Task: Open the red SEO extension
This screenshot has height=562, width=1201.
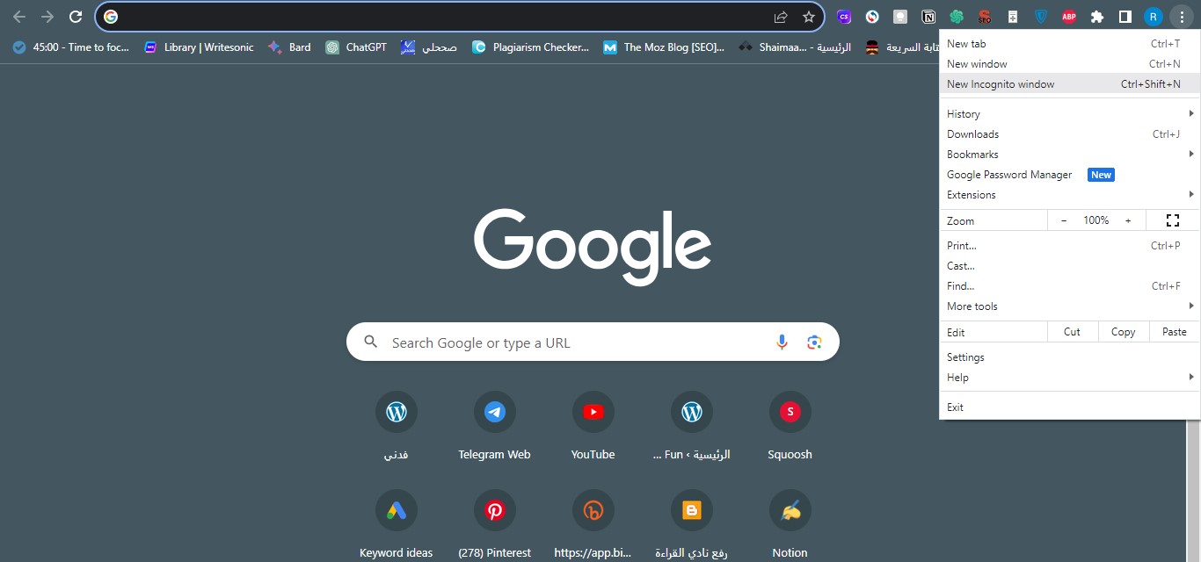Action: 985,17
